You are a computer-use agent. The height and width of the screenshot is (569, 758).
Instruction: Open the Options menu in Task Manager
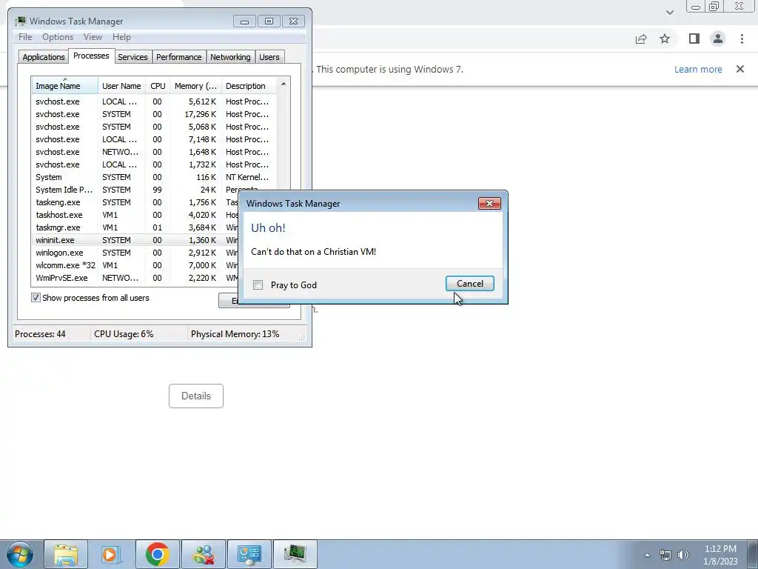pos(58,37)
